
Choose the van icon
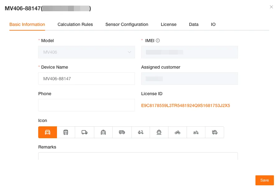[x=122, y=132]
